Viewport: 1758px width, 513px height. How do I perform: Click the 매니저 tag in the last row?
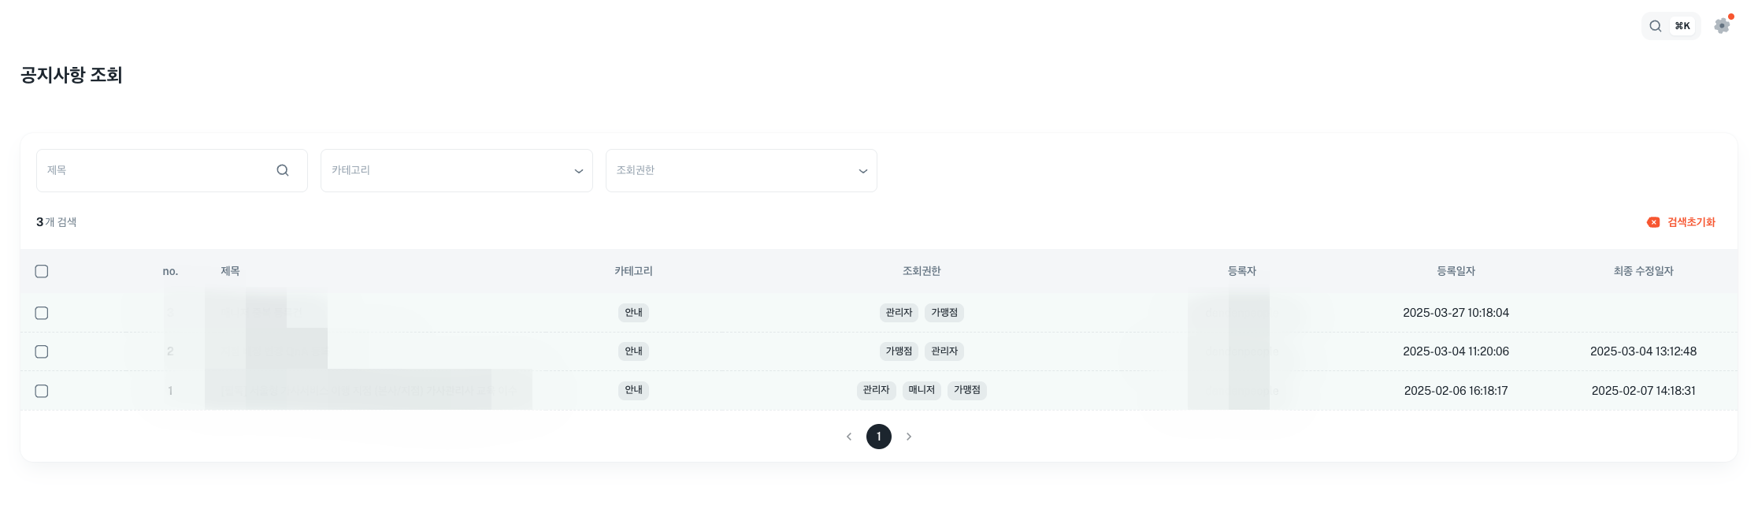pos(922,390)
